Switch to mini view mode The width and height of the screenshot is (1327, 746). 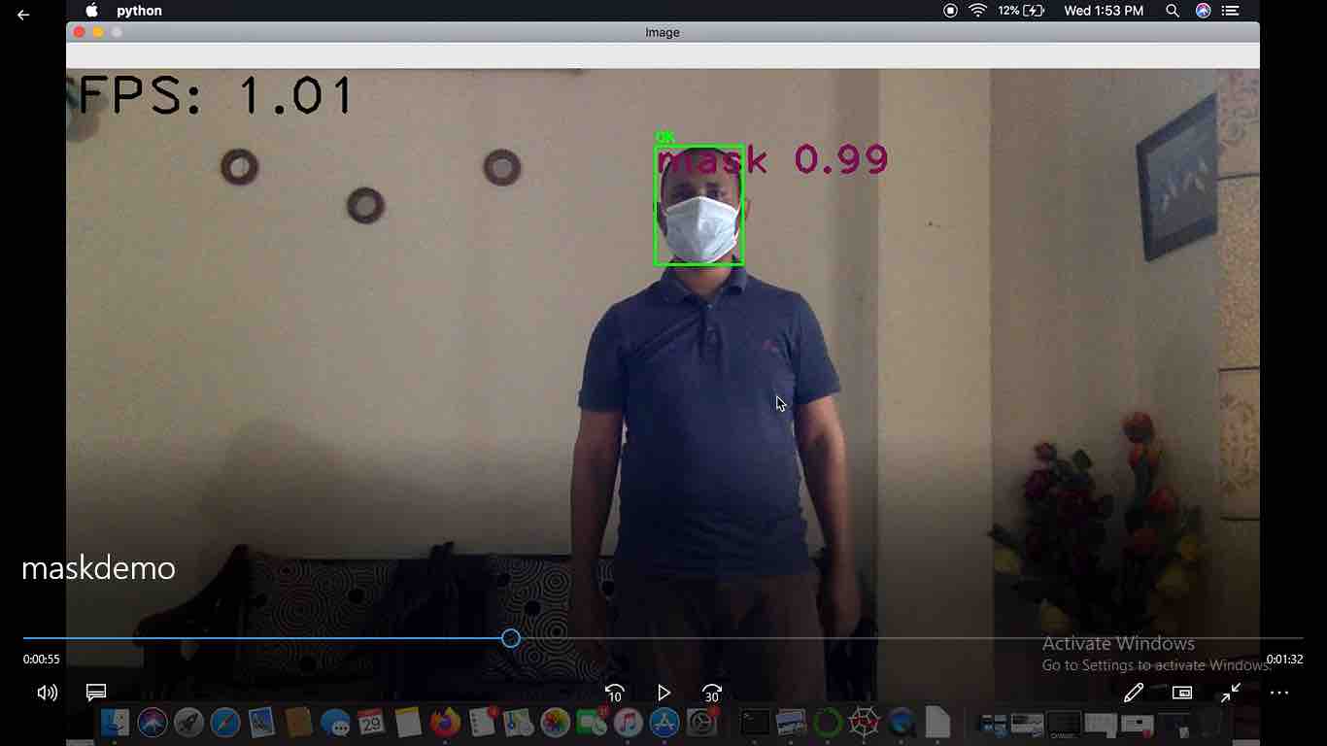pyautogui.click(x=1181, y=693)
